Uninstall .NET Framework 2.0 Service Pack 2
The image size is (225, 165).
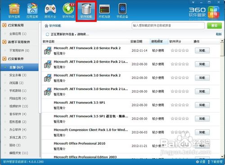[202, 50]
